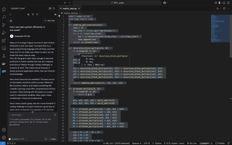
Task: Click the CODEGPT CHAT panel title
Action: 18,9
